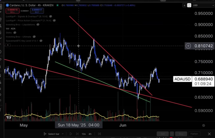Click the plus icon beside 0.810742
215x138 pixels.
point(188,46)
